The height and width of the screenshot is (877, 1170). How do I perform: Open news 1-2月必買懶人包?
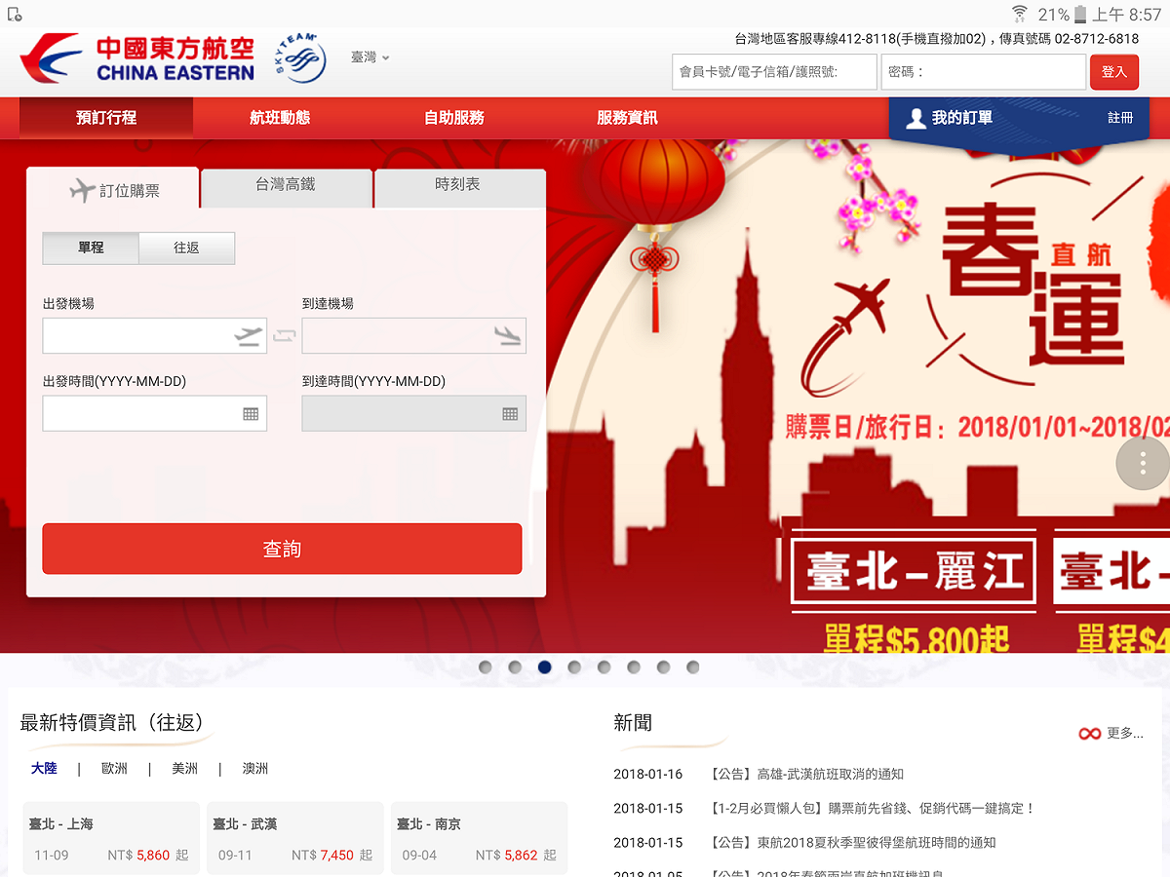(873, 808)
